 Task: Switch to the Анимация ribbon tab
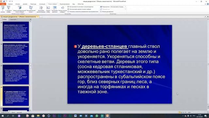(42, 4)
